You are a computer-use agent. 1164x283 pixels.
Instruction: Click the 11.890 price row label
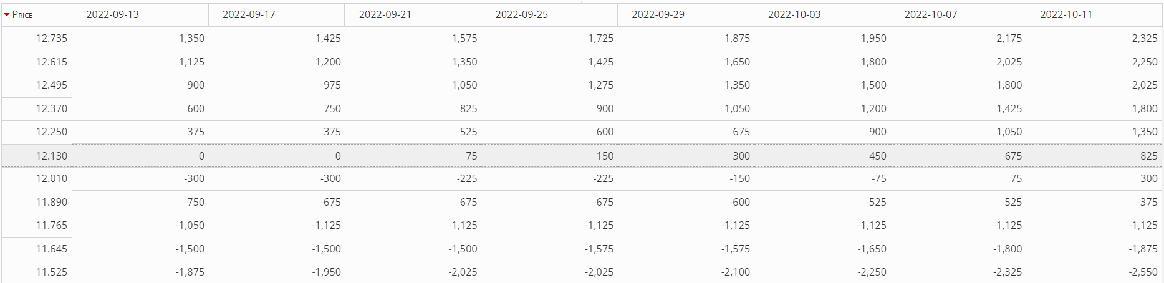(x=51, y=203)
